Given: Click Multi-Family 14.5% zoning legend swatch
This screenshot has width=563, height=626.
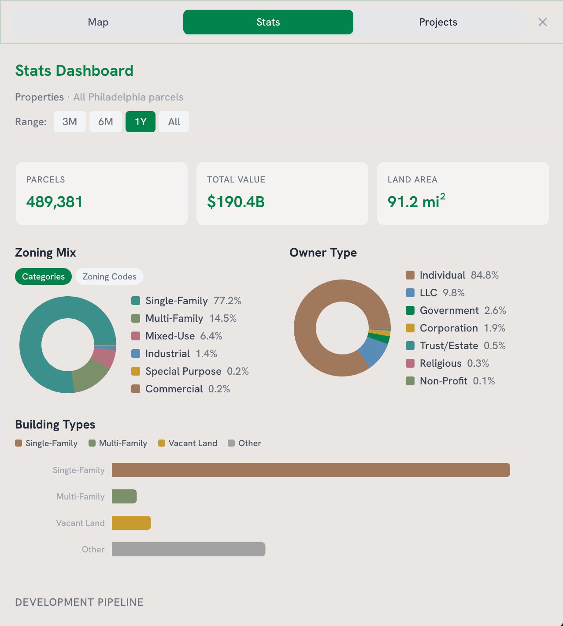Looking at the screenshot, I should [136, 318].
